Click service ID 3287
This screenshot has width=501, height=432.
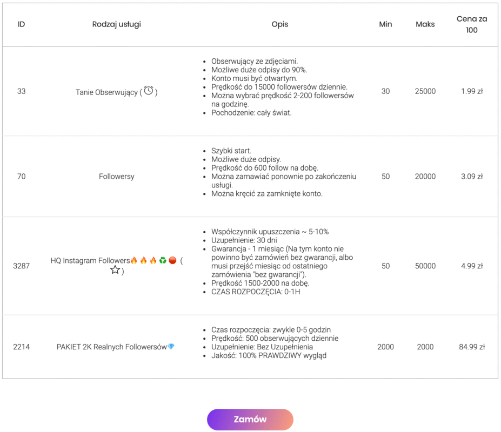(x=22, y=266)
